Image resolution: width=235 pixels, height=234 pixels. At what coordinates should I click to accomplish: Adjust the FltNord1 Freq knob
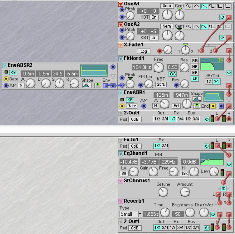pyautogui.click(x=159, y=67)
